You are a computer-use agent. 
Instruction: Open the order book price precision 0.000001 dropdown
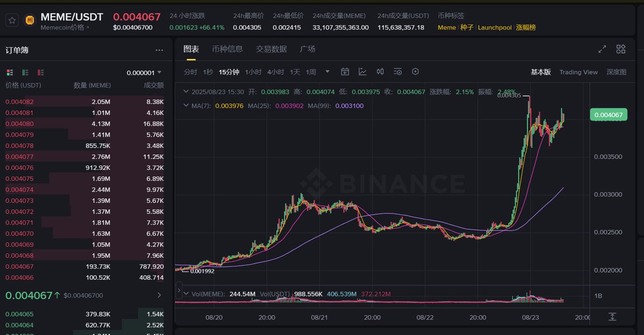pyautogui.click(x=144, y=73)
